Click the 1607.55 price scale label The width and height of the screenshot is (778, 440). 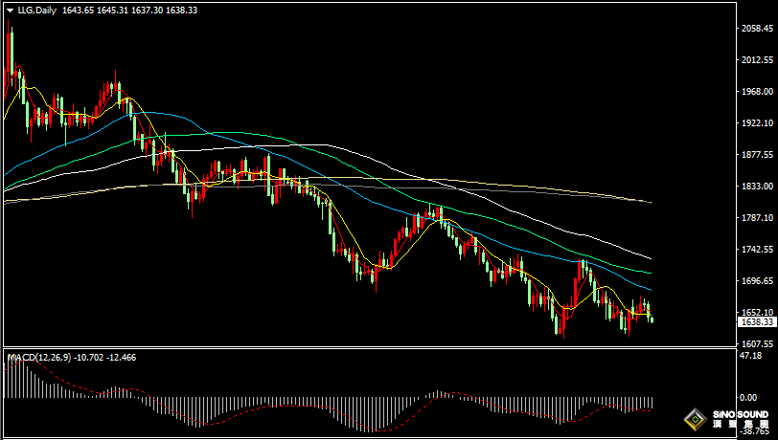click(756, 344)
